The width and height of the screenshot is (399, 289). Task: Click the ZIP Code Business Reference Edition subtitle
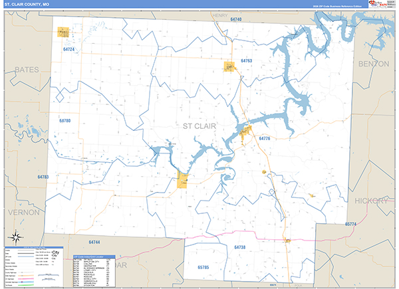pyautogui.click(x=337, y=6)
